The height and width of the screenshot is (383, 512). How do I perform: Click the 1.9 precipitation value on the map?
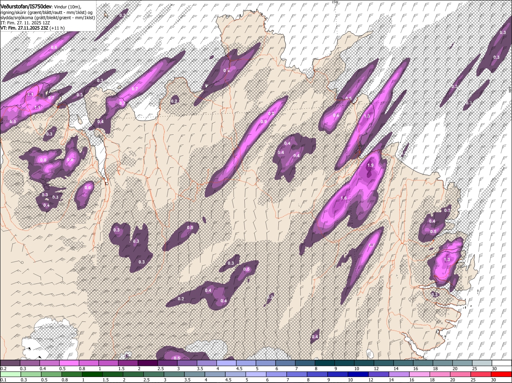[x=370, y=166]
